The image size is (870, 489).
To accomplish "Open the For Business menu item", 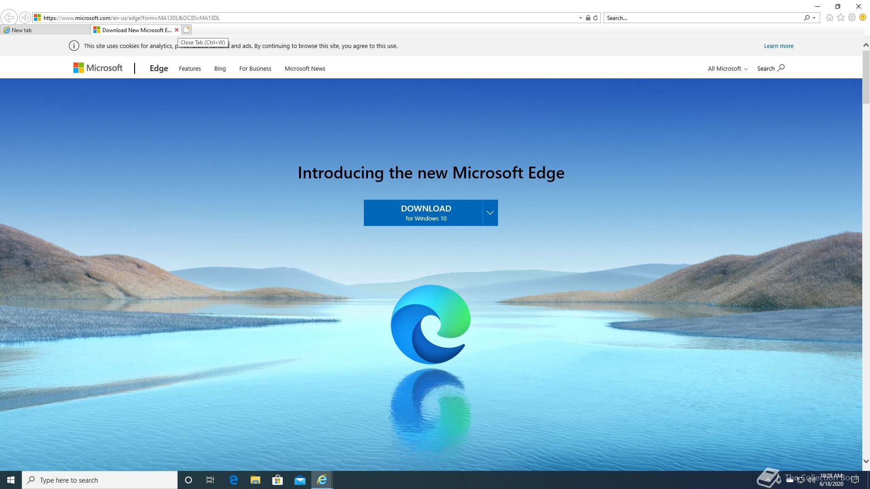I will [x=255, y=69].
